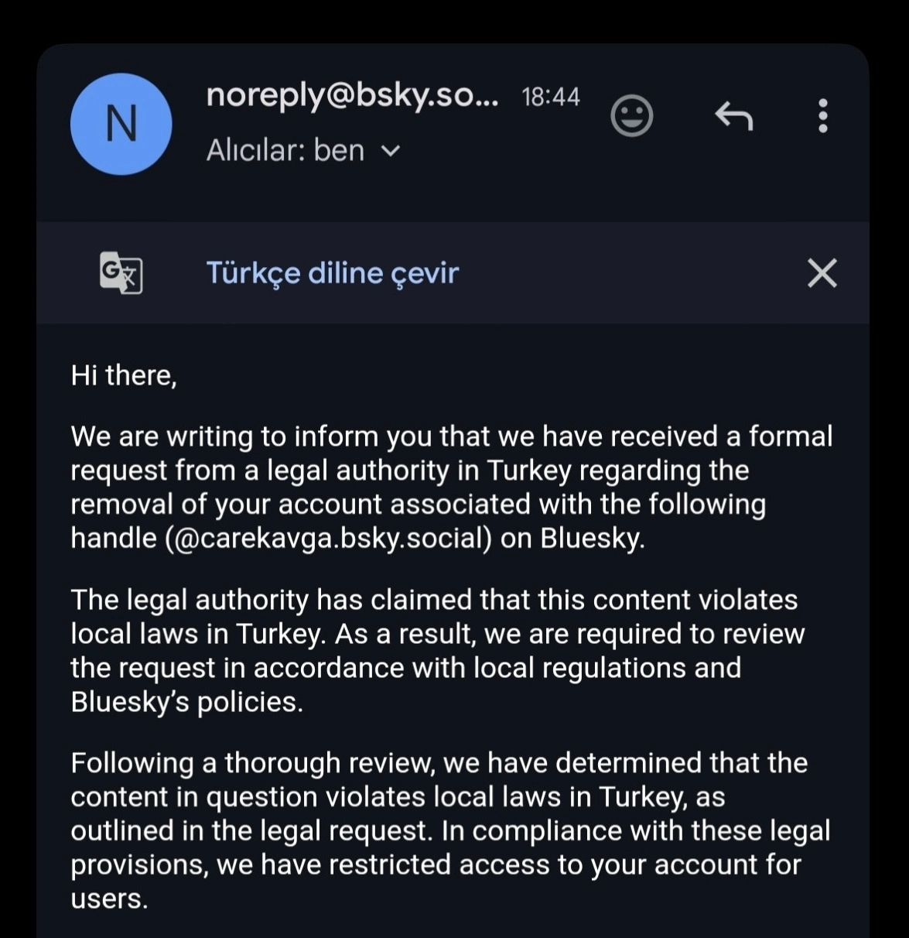Open the three-dot more options menu

click(x=822, y=116)
